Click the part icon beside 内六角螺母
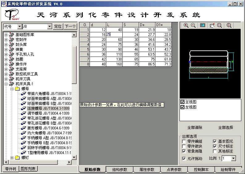This screenshot has width=245, height=174. [23, 133]
